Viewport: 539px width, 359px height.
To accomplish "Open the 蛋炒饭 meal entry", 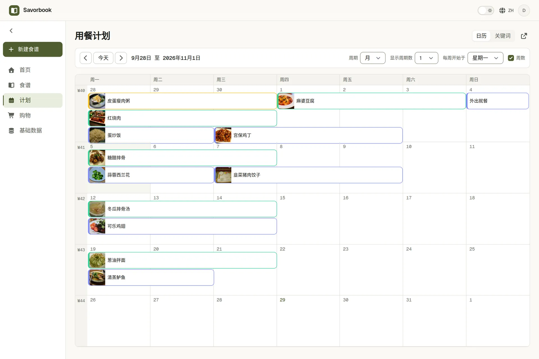I will (x=151, y=135).
